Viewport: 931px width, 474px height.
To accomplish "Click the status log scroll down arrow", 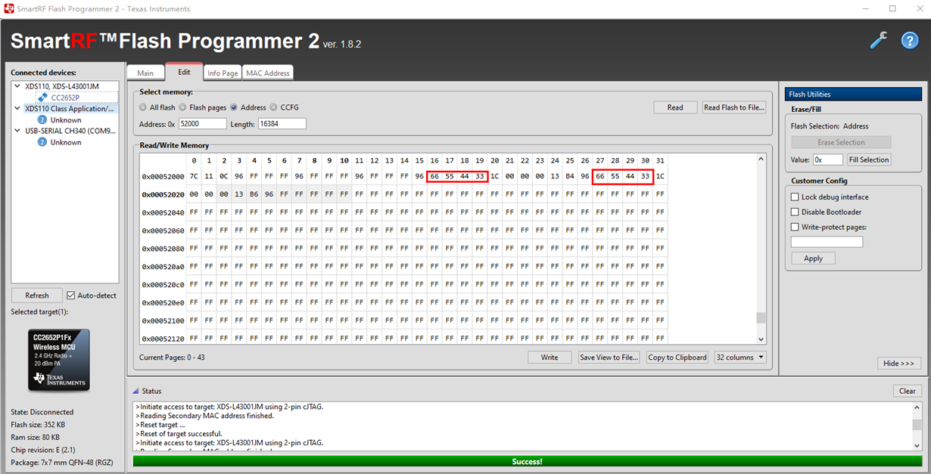I will click(x=917, y=446).
